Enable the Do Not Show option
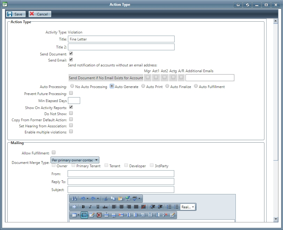This screenshot has width=283, height=230. [x=71, y=113]
